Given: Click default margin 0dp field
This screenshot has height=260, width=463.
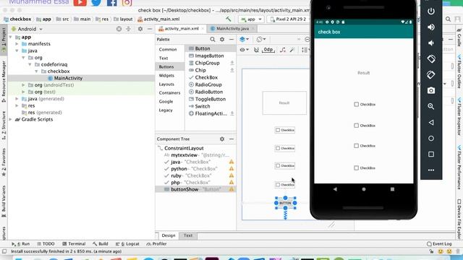Looking at the screenshot, I should click(268, 50).
